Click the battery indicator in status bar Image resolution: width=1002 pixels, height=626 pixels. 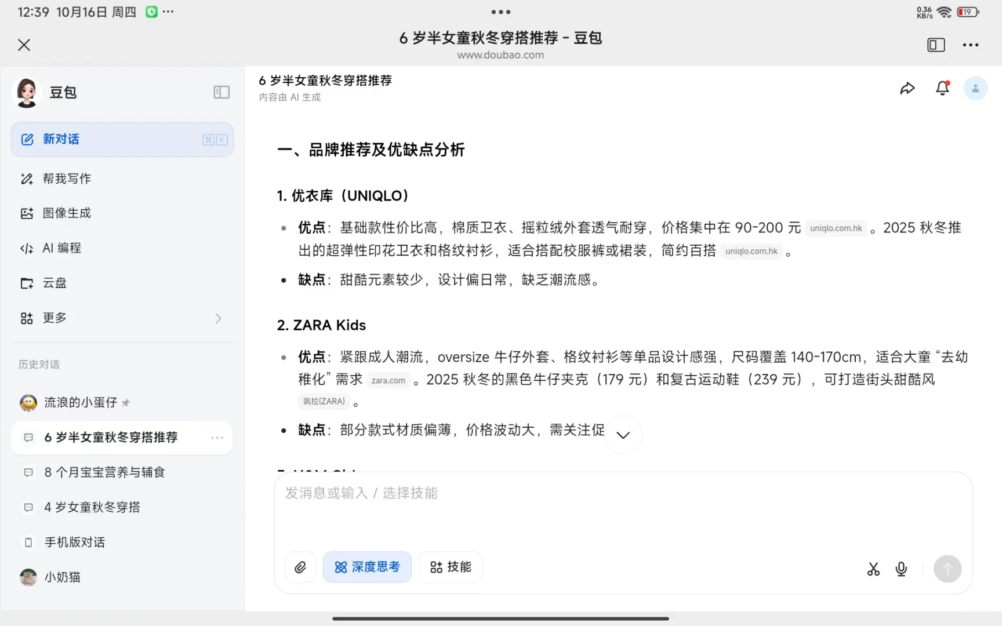click(968, 12)
